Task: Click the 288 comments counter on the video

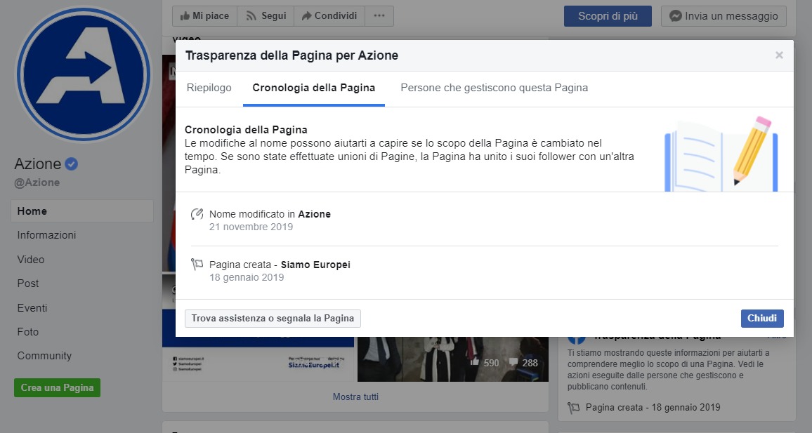Action: (x=523, y=363)
